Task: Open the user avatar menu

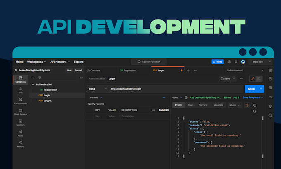Action: point(243,62)
